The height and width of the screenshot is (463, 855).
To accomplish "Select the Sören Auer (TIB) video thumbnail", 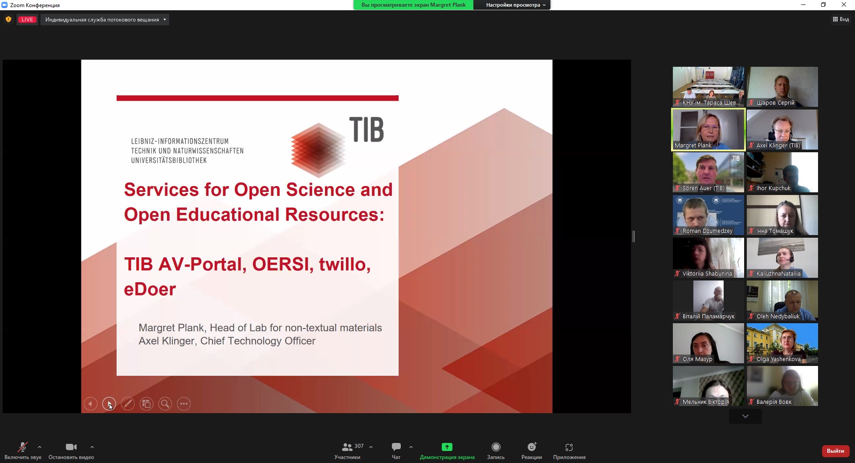I will point(708,172).
